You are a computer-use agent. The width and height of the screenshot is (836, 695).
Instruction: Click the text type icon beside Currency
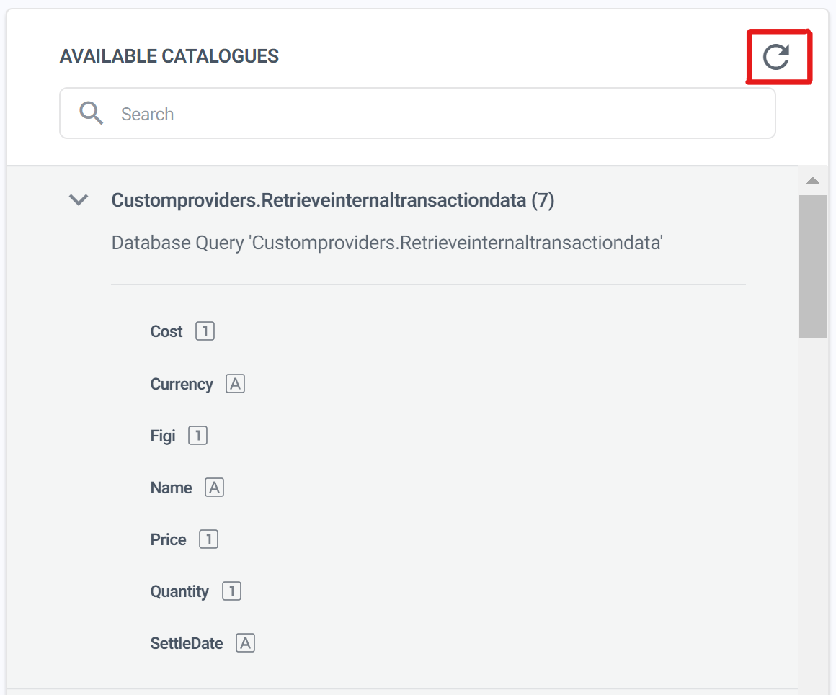click(235, 384)
